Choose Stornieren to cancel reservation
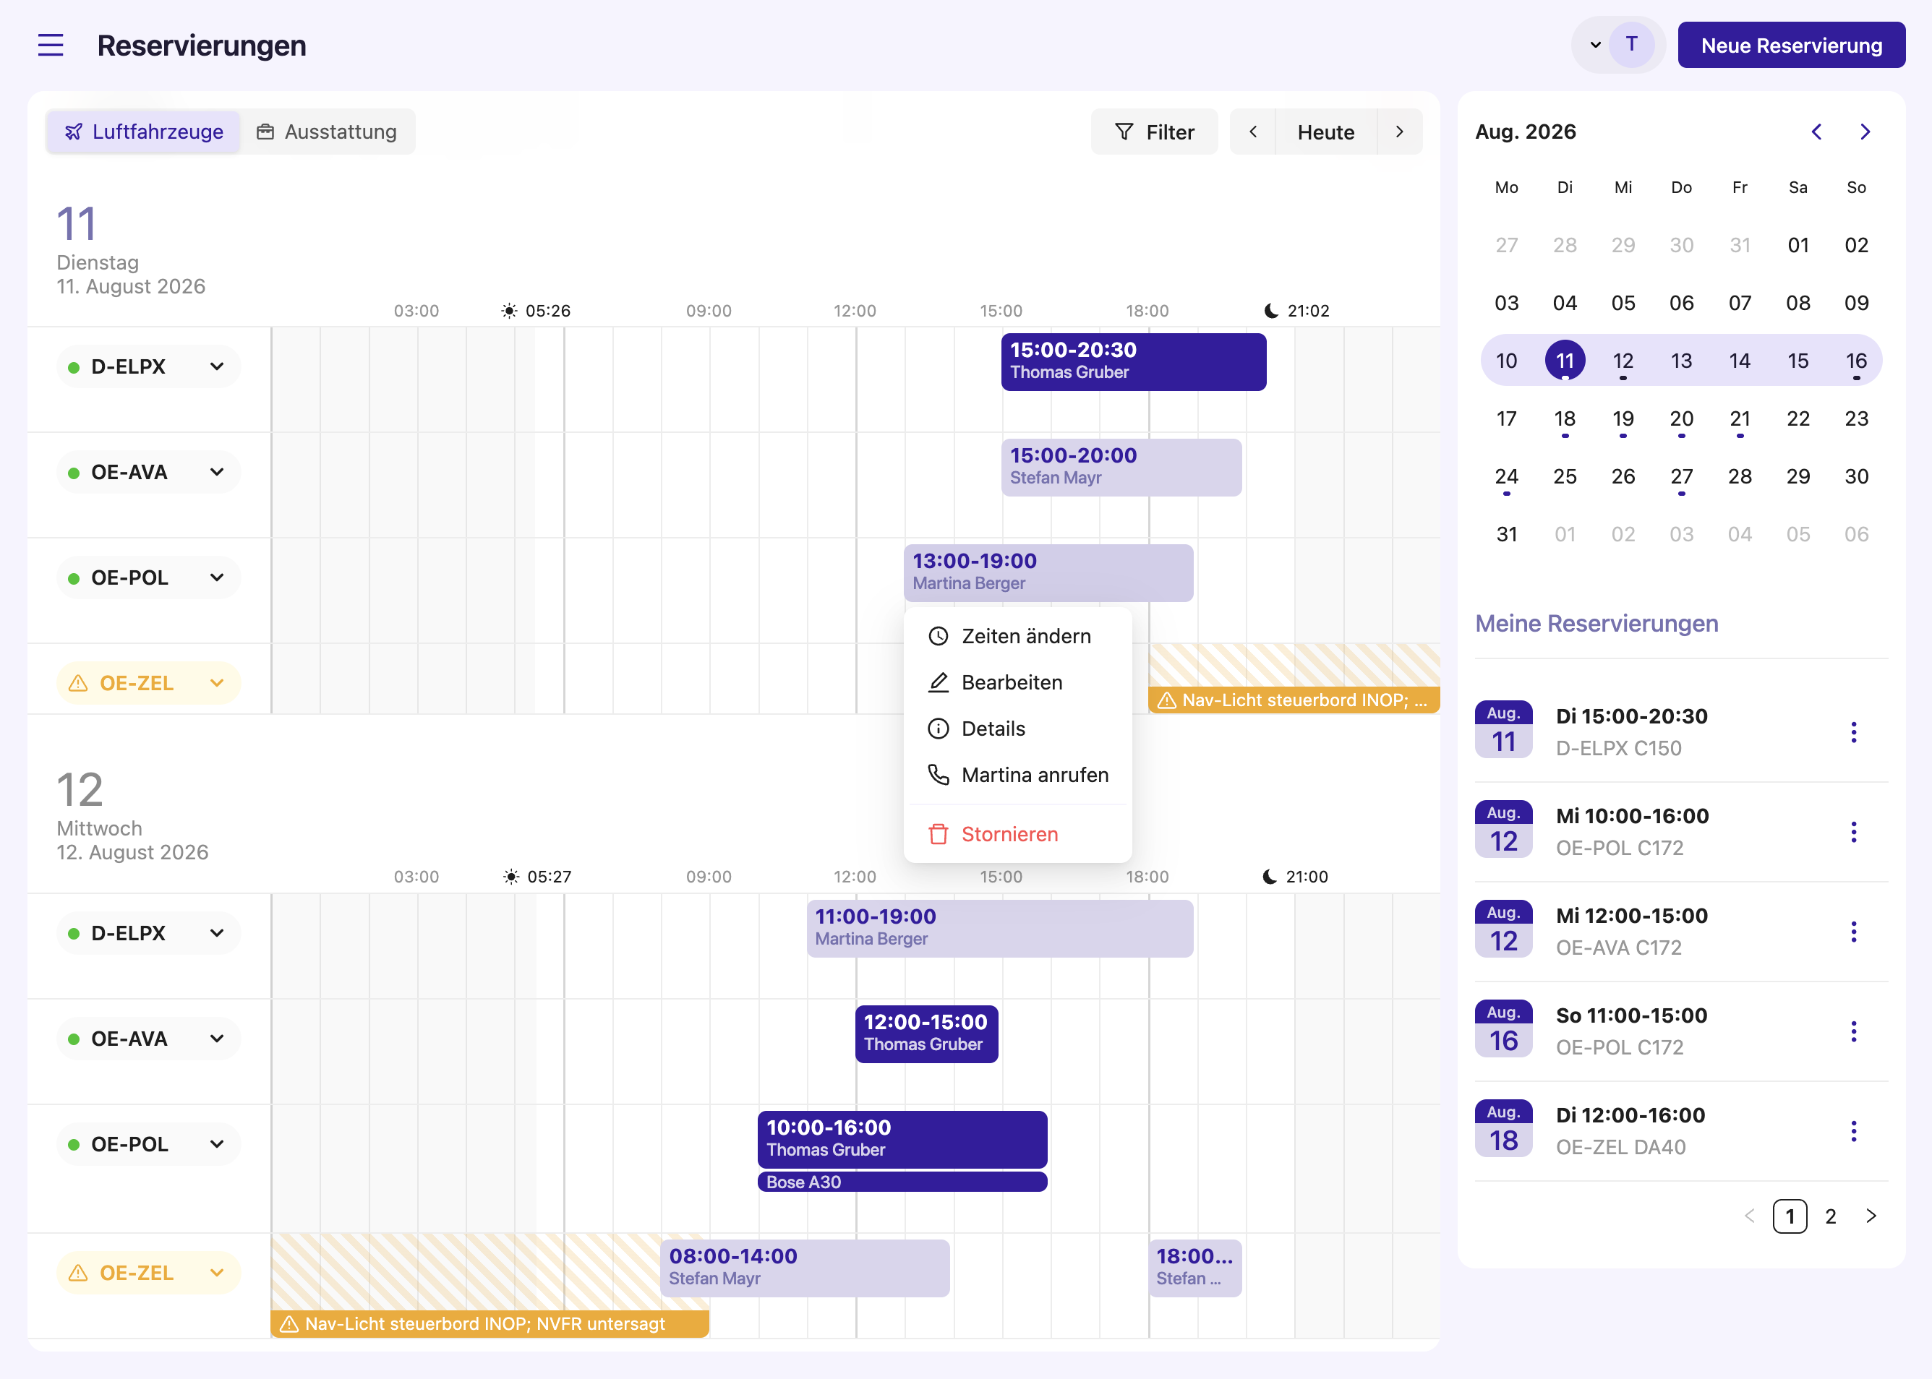The width and height of the screenshot is (1932, 1379). click(x=1018, y=834)
